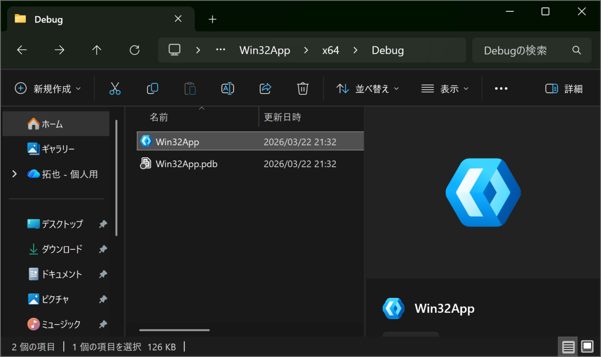The width and height of the screenshot is (601, 357).
Task: Open the 新規作成 dropdown menu
Action: [48, 88]
